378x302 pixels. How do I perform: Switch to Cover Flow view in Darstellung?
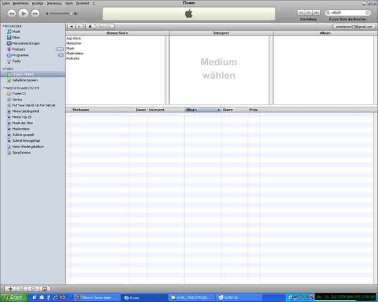click(x=316, y=13)
